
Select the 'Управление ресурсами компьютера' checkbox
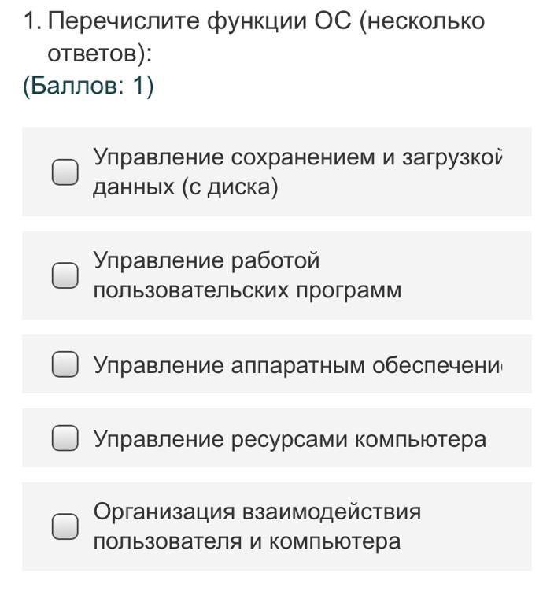[x=65, y=438]
